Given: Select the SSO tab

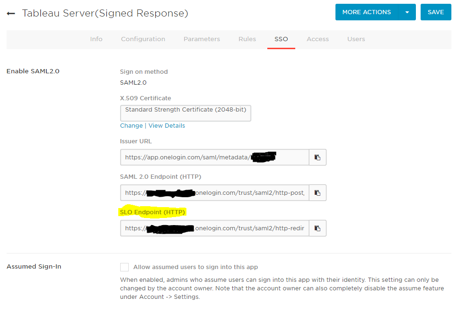Looking at the screenshot, I should pos(282,39).
